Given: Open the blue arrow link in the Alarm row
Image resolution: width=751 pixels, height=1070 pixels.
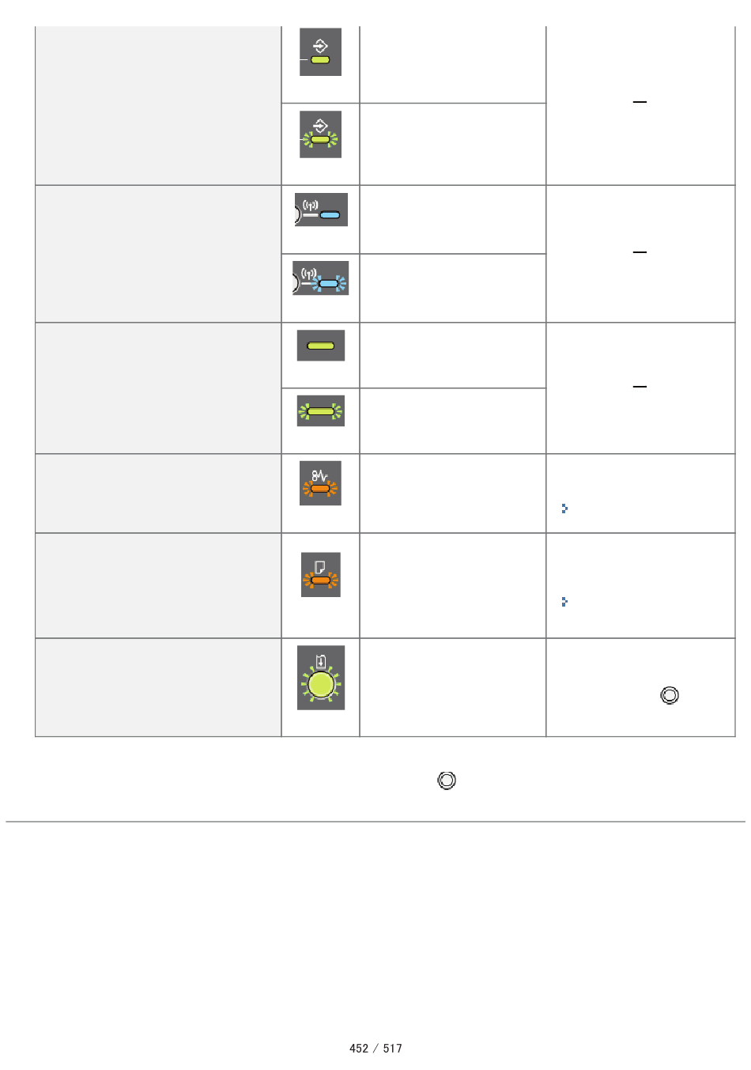Looking at the screenshot, I should tap(564, 509).
